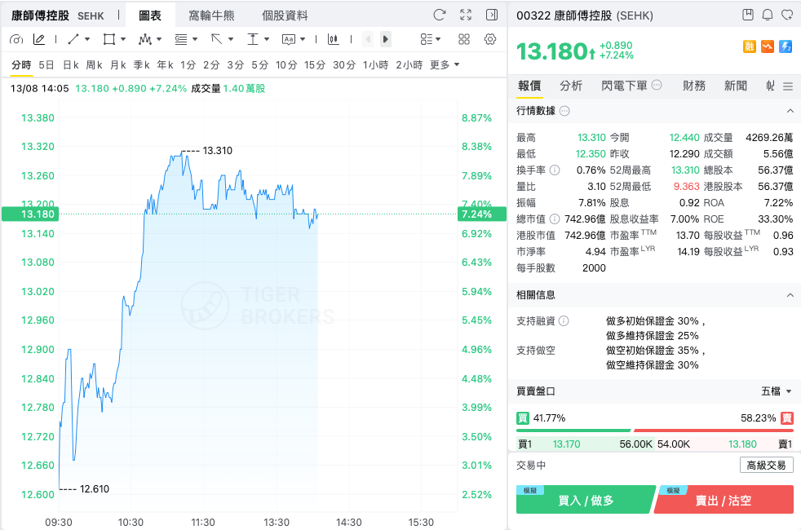Select the 分時 intraday view
Image resolution: width=801 pixels, height=530 pixels.
21,65
